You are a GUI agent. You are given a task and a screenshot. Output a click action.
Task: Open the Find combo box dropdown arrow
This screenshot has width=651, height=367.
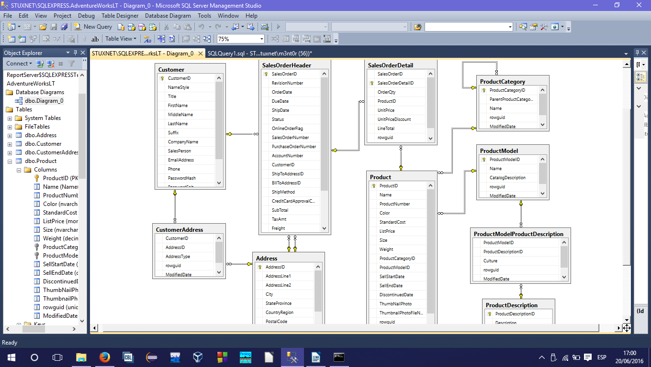pos(510,27)
